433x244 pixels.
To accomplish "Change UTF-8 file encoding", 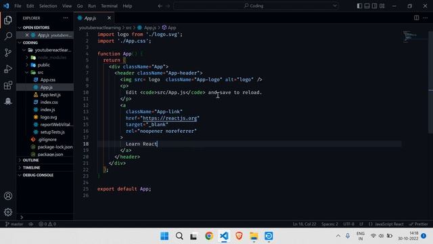I will pos(349,224).
